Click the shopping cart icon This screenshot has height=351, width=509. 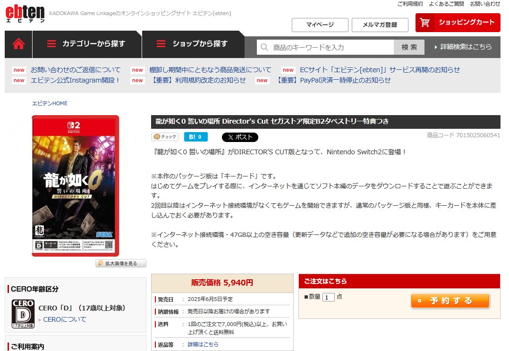(424, 22)
